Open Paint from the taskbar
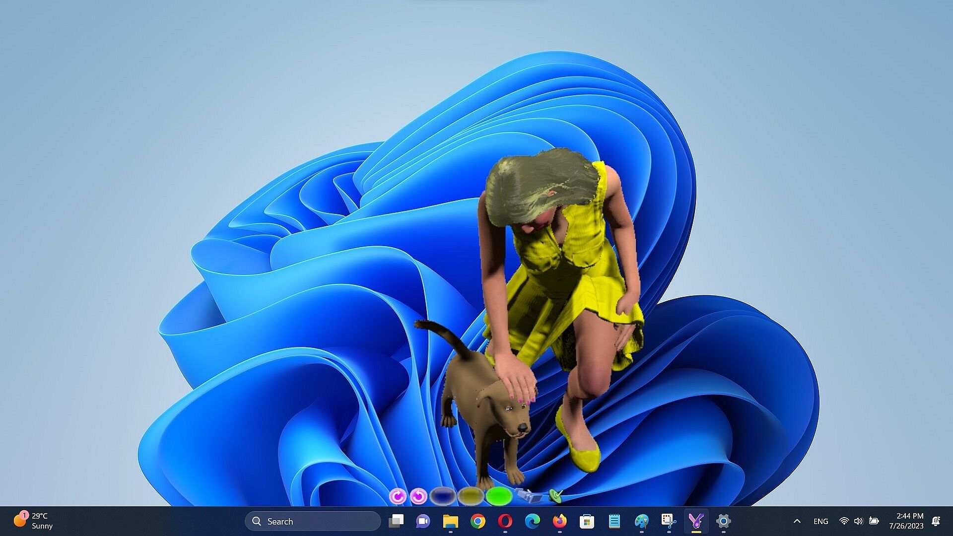The height and width of the screenshot is (536, 953). (x=641, y=521)
